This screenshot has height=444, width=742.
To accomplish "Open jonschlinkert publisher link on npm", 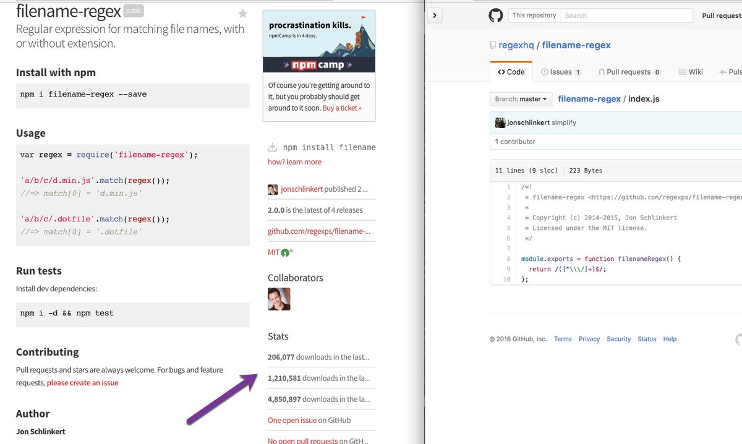I will 302,189.
